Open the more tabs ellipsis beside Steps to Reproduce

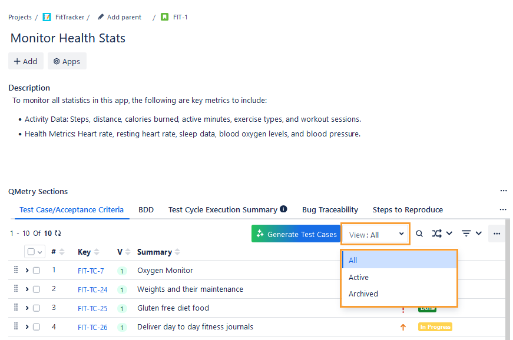tap(503, 209)
